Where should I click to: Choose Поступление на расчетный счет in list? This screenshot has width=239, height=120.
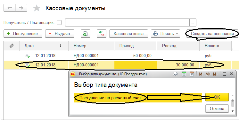[138, 98]
